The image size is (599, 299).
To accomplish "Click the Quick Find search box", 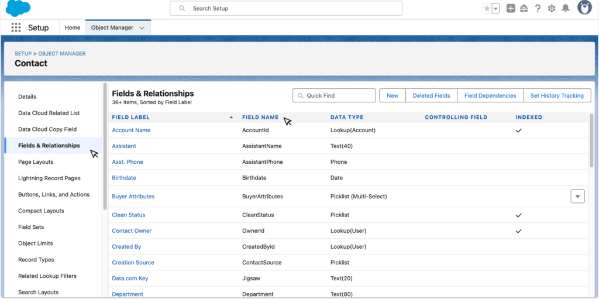I will point(334,95).
